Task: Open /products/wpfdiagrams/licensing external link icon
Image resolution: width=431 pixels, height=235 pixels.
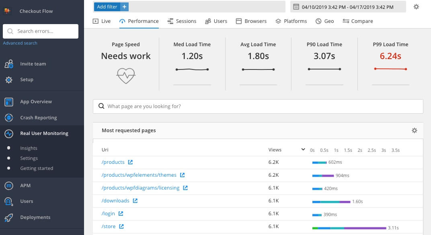Action: point(185,188)
